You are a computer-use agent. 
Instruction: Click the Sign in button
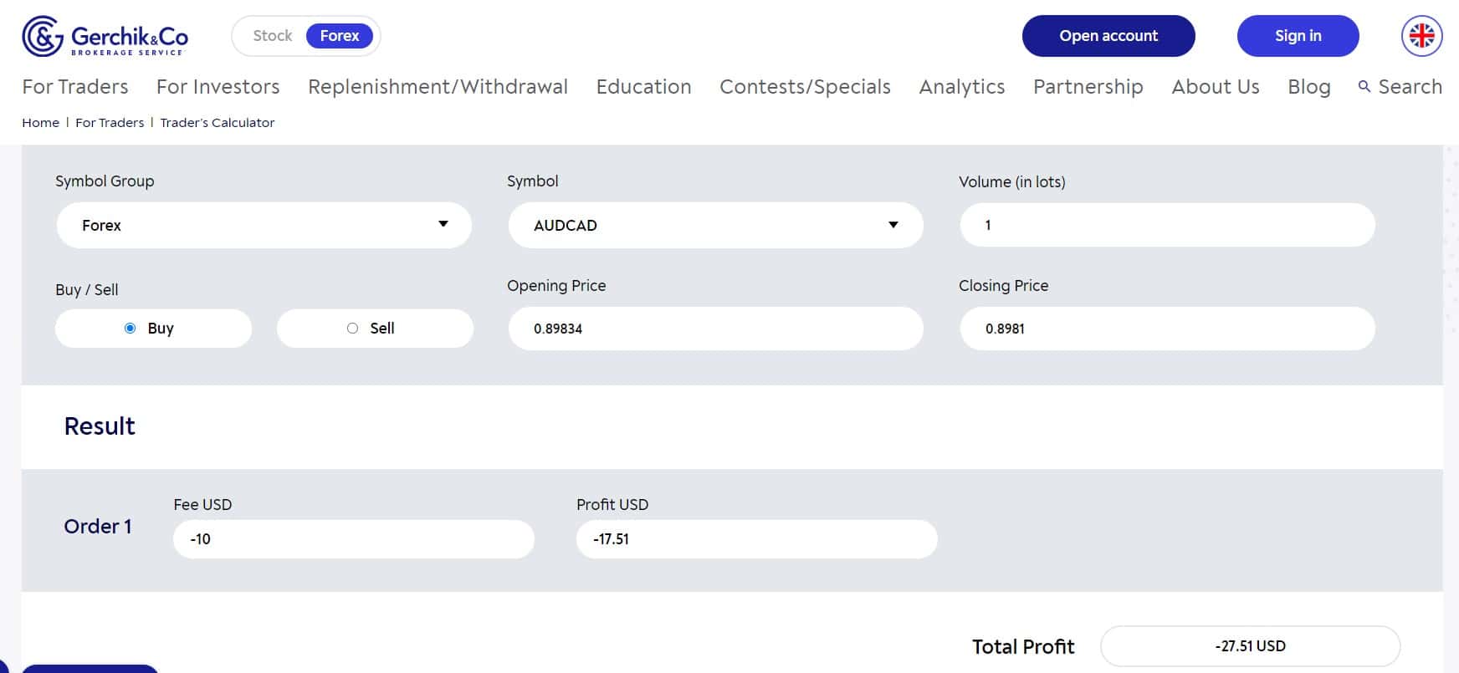pyautogui.click(x=1298, y=36)
